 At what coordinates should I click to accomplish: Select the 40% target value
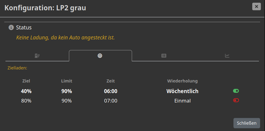tap(26, 91)
